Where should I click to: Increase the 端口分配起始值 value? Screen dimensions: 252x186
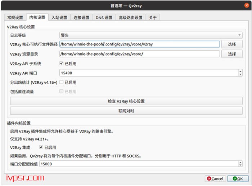240,163
